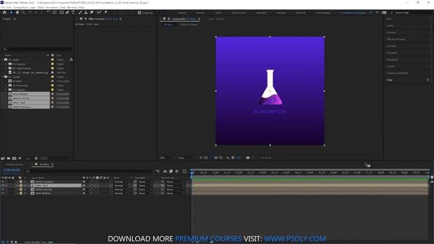Open the Effects & Presets panel
434x244 pixels.
(395, 39)
